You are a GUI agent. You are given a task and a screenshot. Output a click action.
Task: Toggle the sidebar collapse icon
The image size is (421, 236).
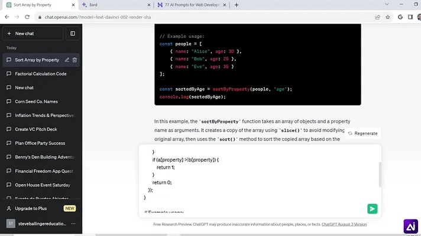point(73,34)
